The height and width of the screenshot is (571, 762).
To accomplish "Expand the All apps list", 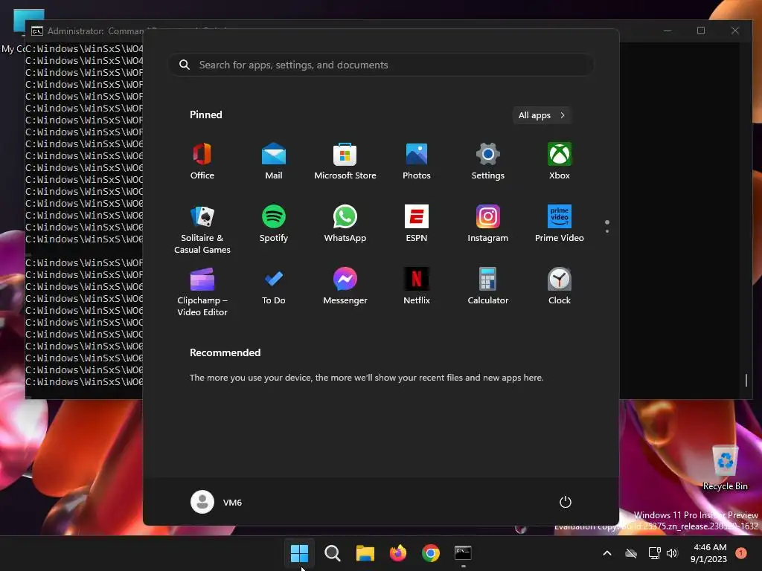I will (x=542, y=115).
